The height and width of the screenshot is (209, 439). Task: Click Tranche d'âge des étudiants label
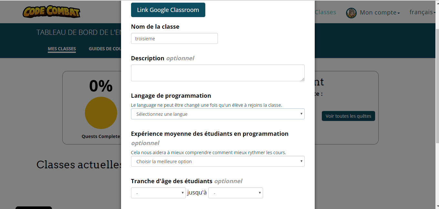(x=172, y=181)
